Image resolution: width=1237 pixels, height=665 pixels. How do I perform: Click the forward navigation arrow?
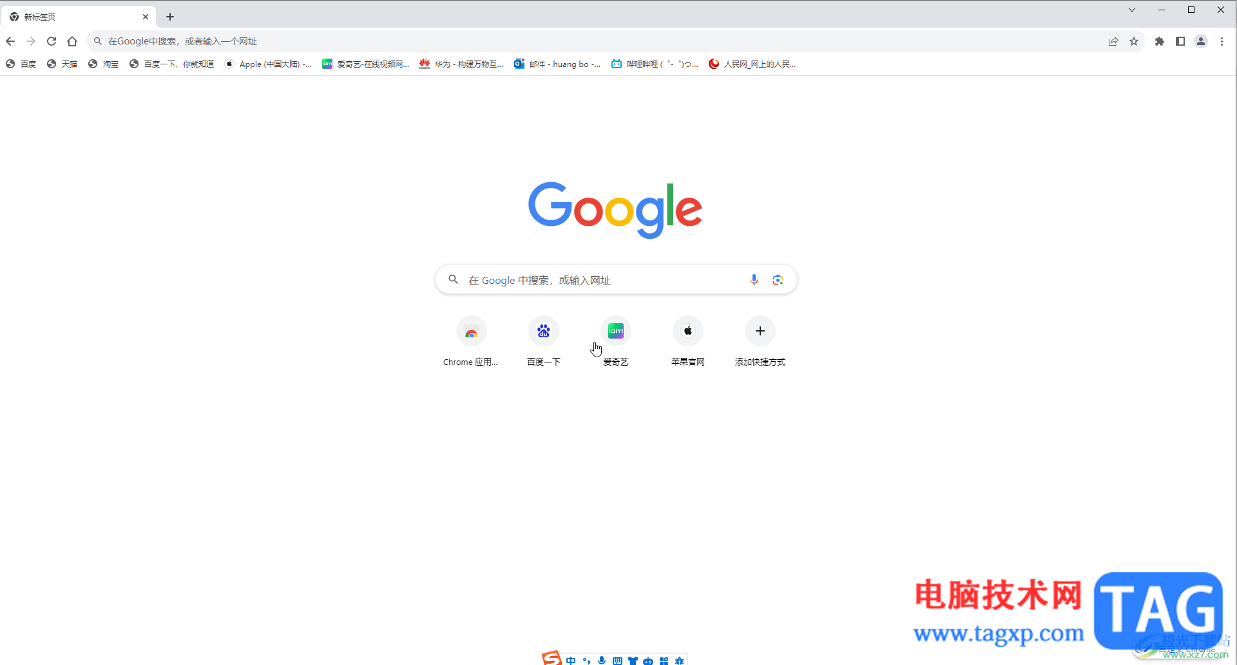(31, 41)
